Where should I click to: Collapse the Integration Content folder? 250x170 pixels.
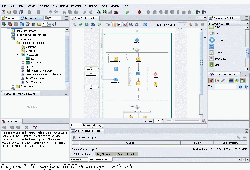pyautogui.click(x=13, y=42)
